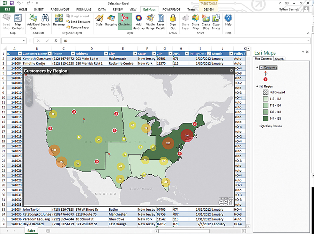Switch to Search tab in Esri Maps pane
The image size is (314, 234).
pos(279,59)
